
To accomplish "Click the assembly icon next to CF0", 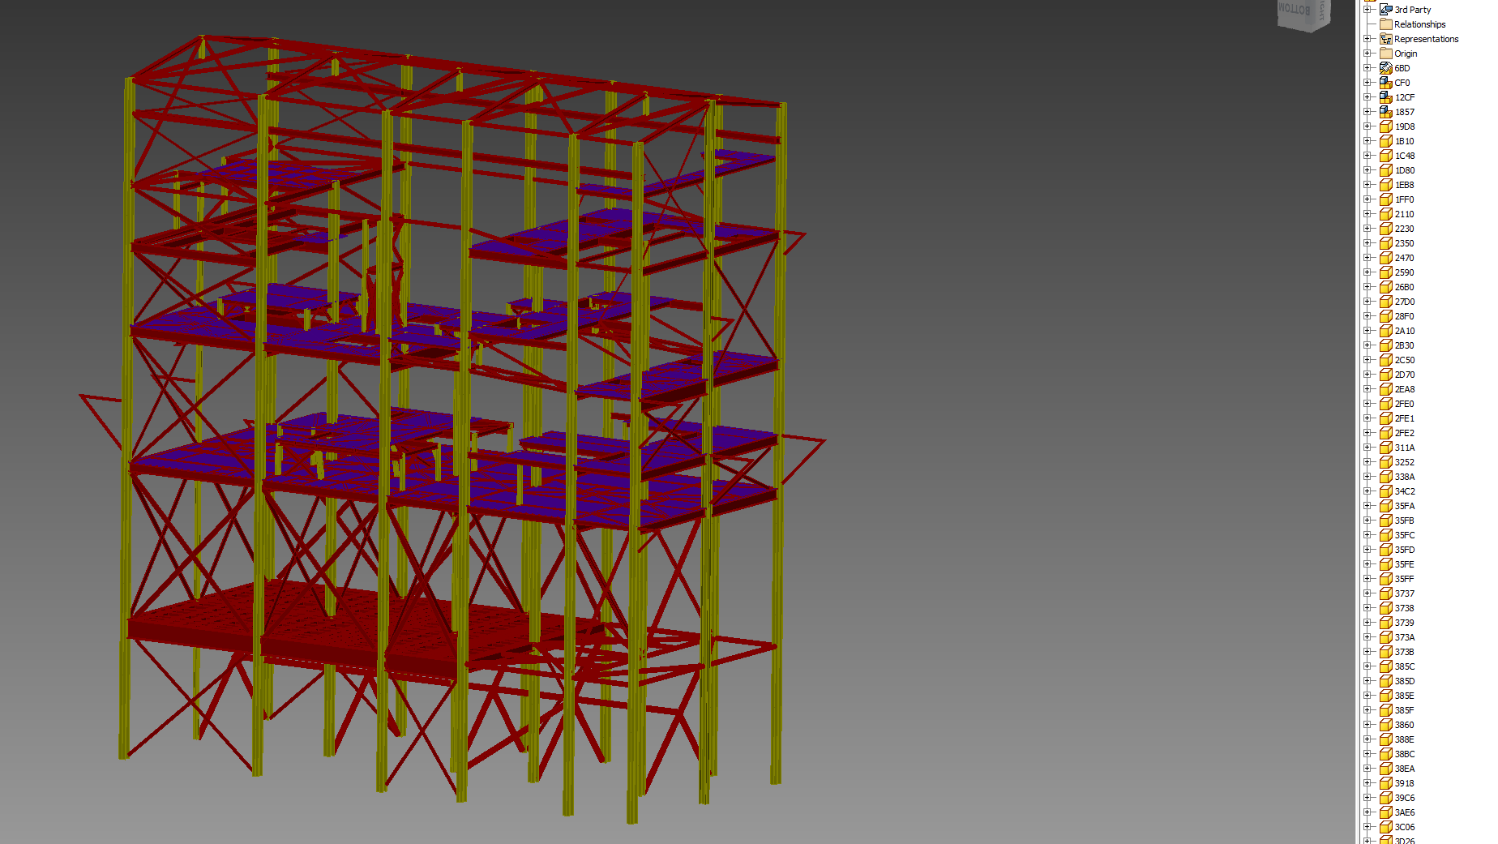I will pyautogui.click(x=1385, y=82).
